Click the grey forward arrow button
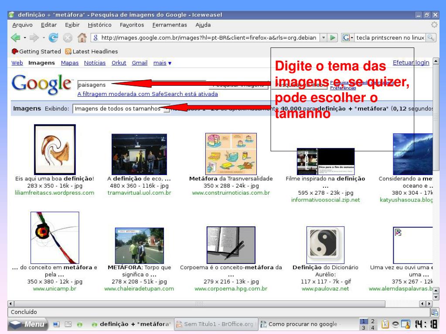This screenshot has height=334, width=446. (34, 37)
